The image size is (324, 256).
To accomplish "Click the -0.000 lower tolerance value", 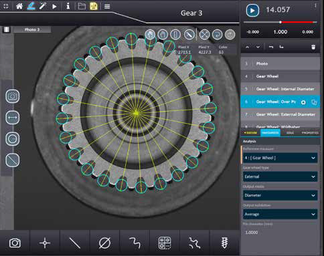I will pyautogui.click(x=252, y=32).
